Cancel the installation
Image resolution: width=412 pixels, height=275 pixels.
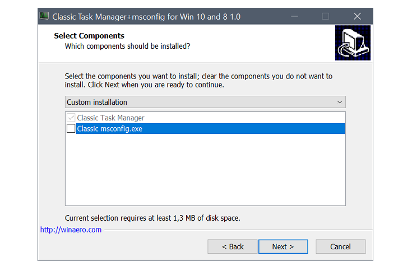[x=340, y=246]
